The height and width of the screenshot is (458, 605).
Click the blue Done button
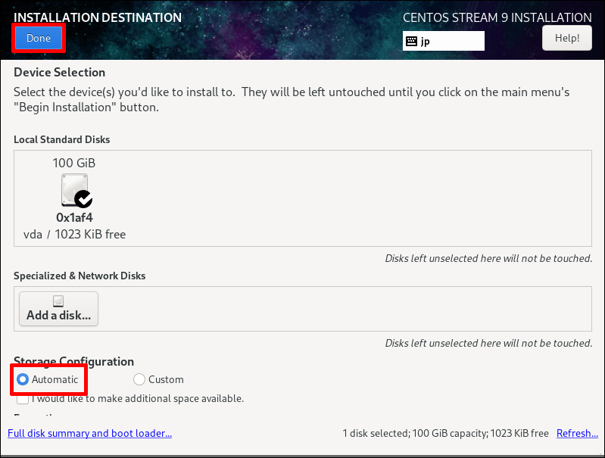39,38
